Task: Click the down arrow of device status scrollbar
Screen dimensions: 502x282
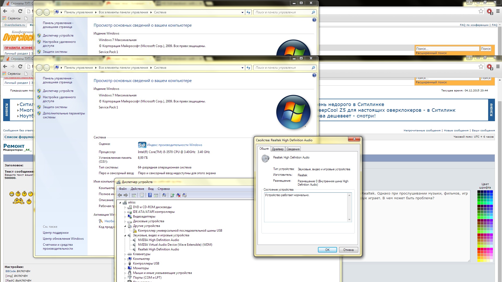Action: point(349,220)
